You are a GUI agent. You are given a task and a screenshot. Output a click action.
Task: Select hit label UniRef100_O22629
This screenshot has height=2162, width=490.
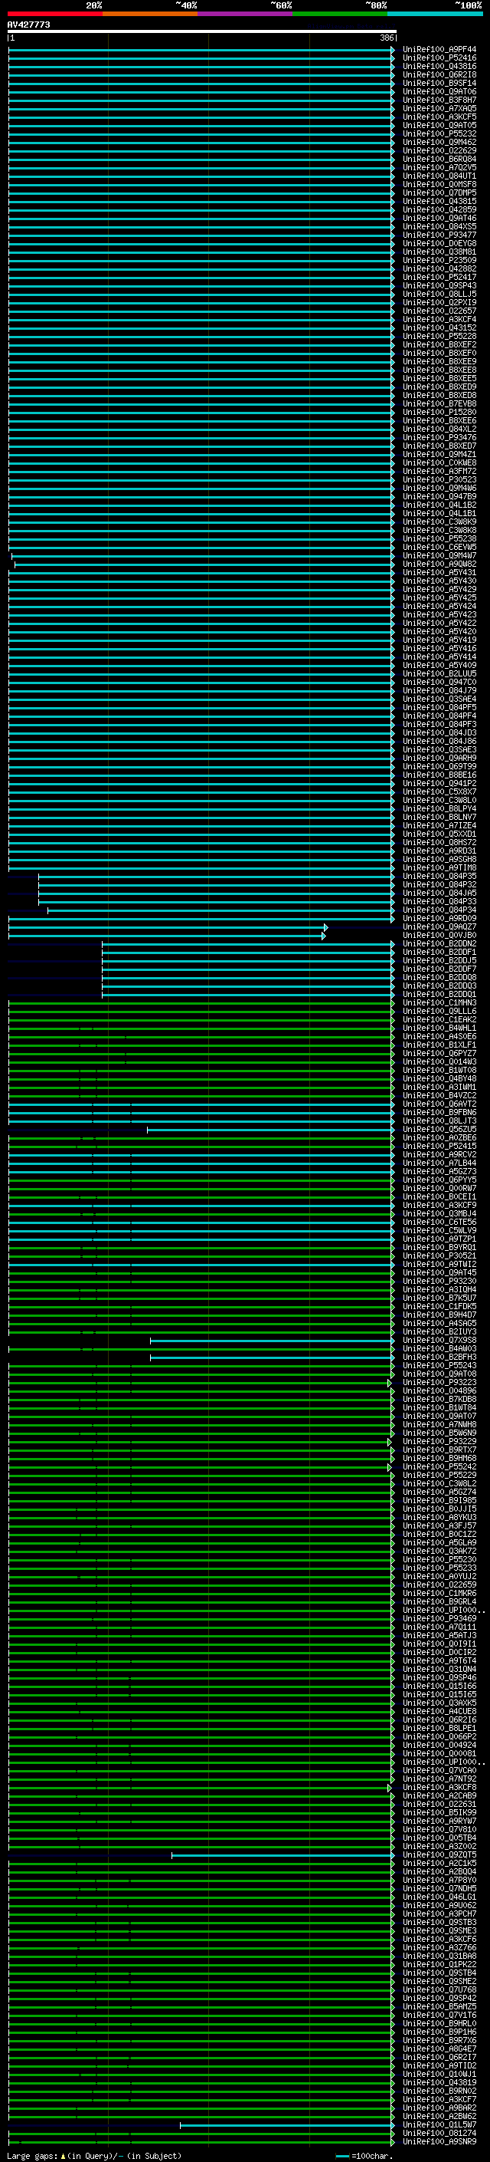pos(439,150)
